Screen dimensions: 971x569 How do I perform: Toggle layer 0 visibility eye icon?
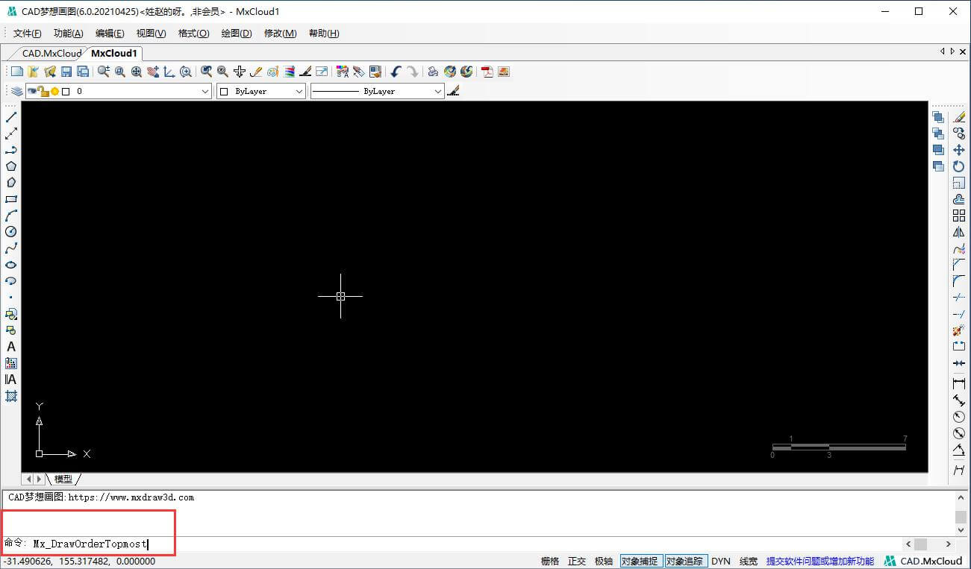(x=32, y=91)
